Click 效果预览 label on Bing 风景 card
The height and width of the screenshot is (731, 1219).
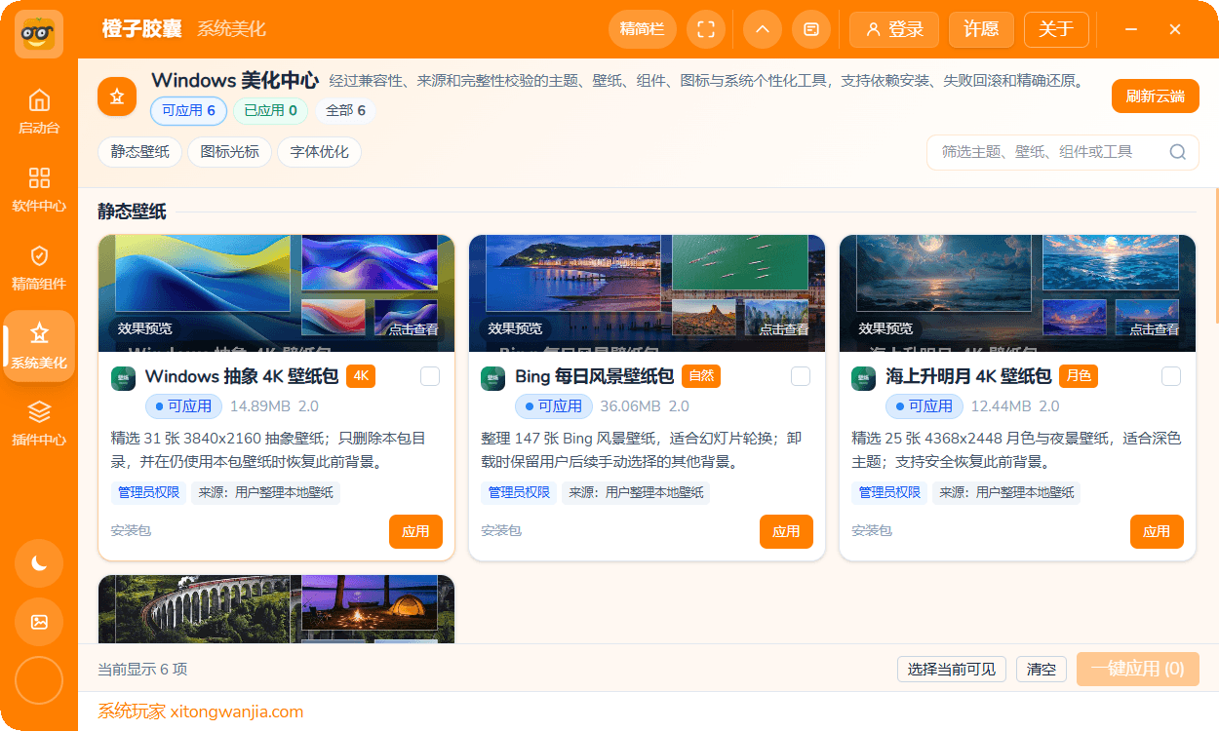[x=515, y=328]
